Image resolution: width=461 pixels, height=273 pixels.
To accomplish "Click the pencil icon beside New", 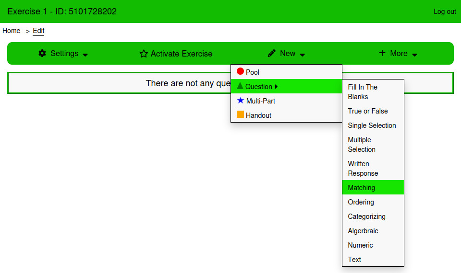I will [272, 53].
